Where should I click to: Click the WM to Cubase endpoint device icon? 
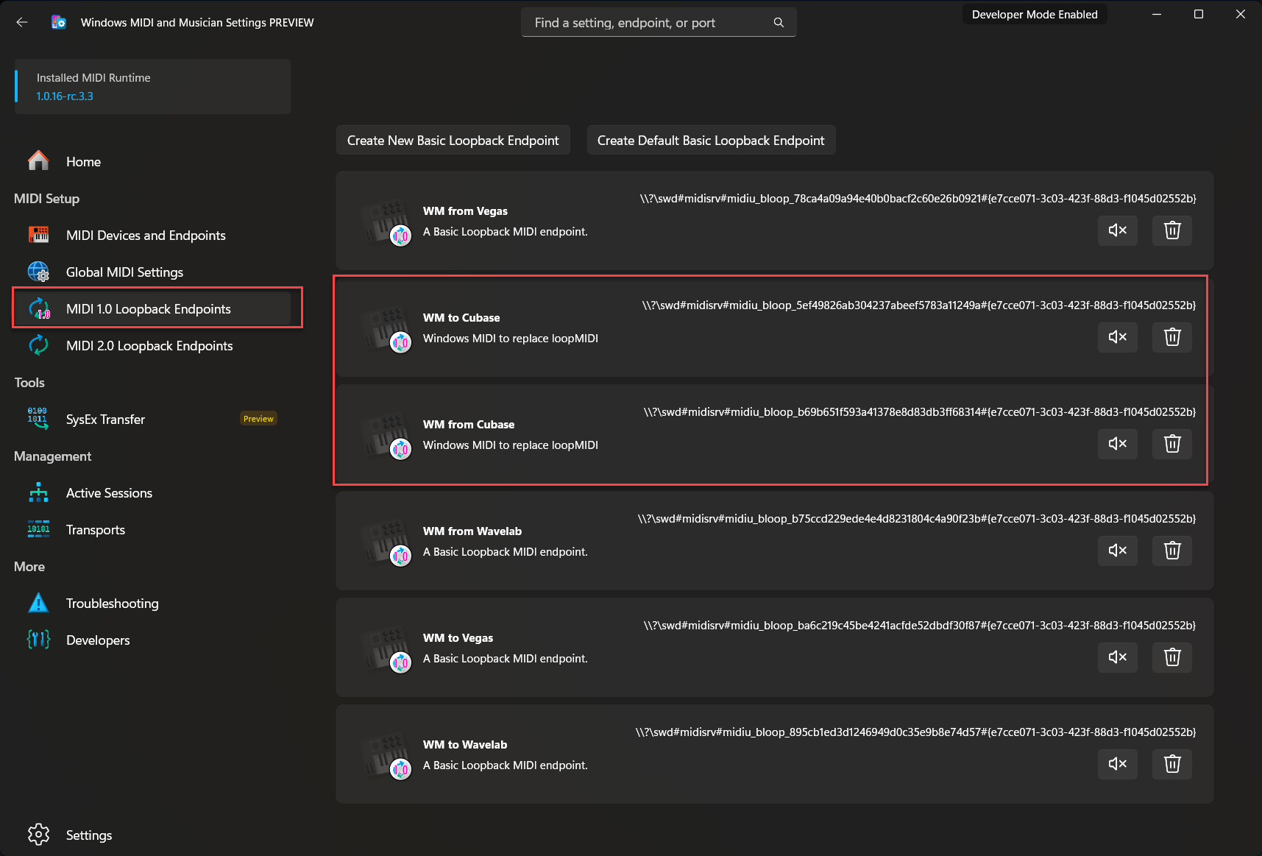[387, 330]
